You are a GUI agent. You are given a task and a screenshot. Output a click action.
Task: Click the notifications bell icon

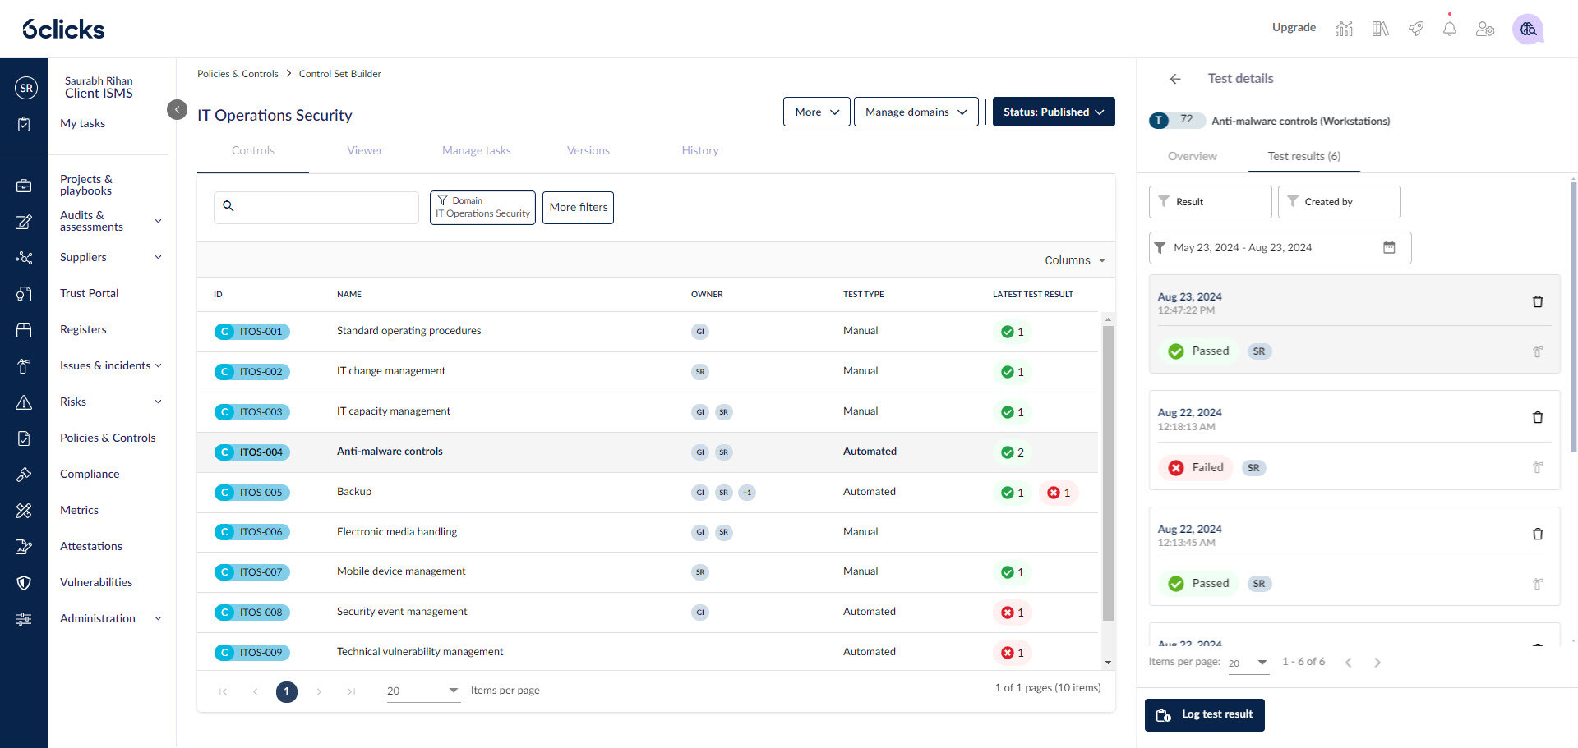[x=1449, y=29]
